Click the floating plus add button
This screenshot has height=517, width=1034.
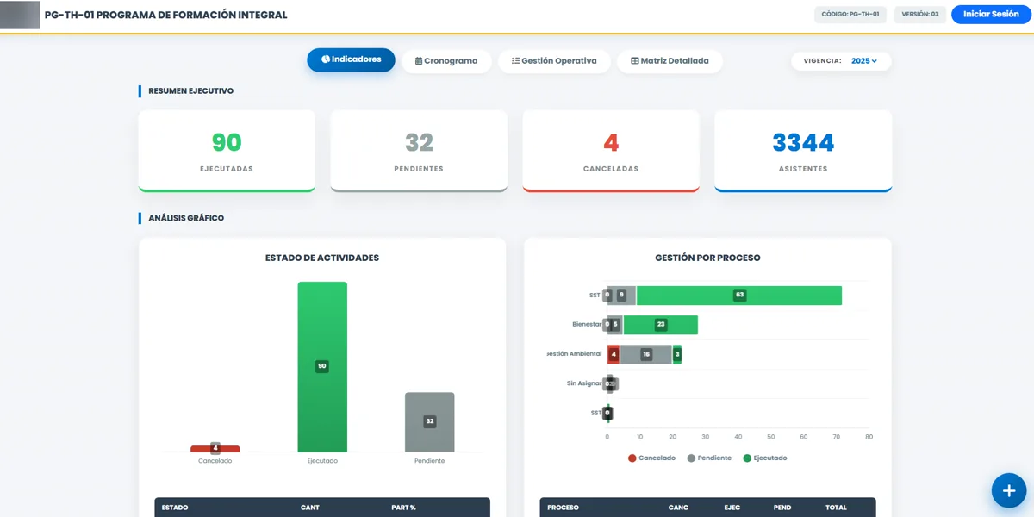pyautogui.click(x=1008, y=490)
